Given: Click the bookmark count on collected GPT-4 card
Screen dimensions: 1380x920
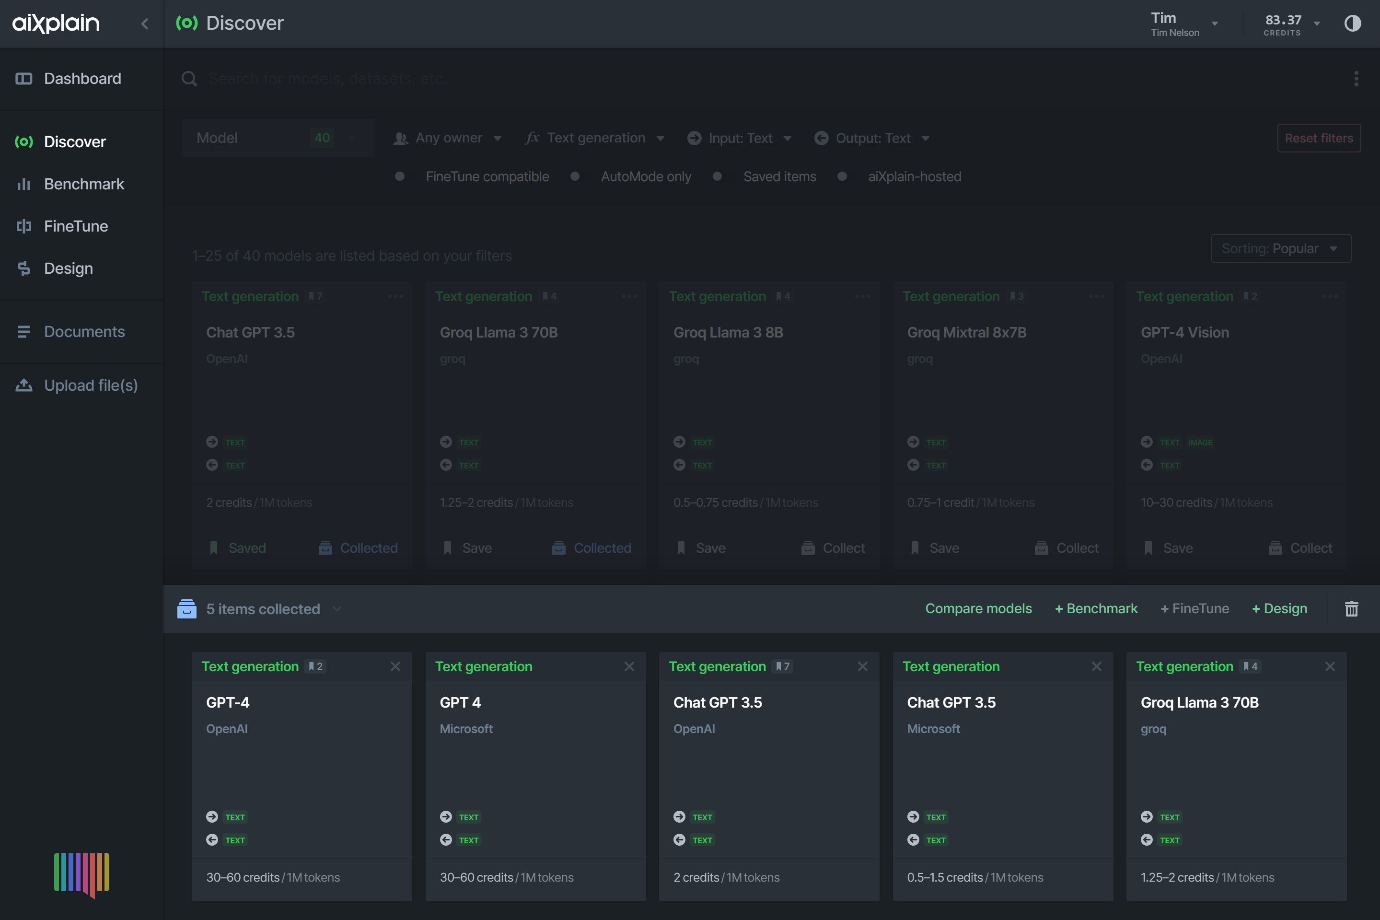Looking at the screenshot, I should (x=315, y=666).
